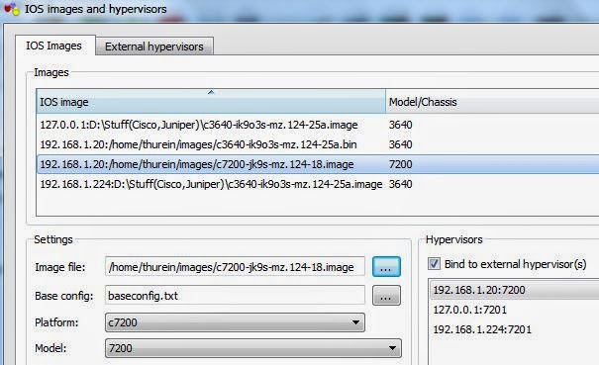Select the 192.168.1.224 c3640 image row

point(318,184)
